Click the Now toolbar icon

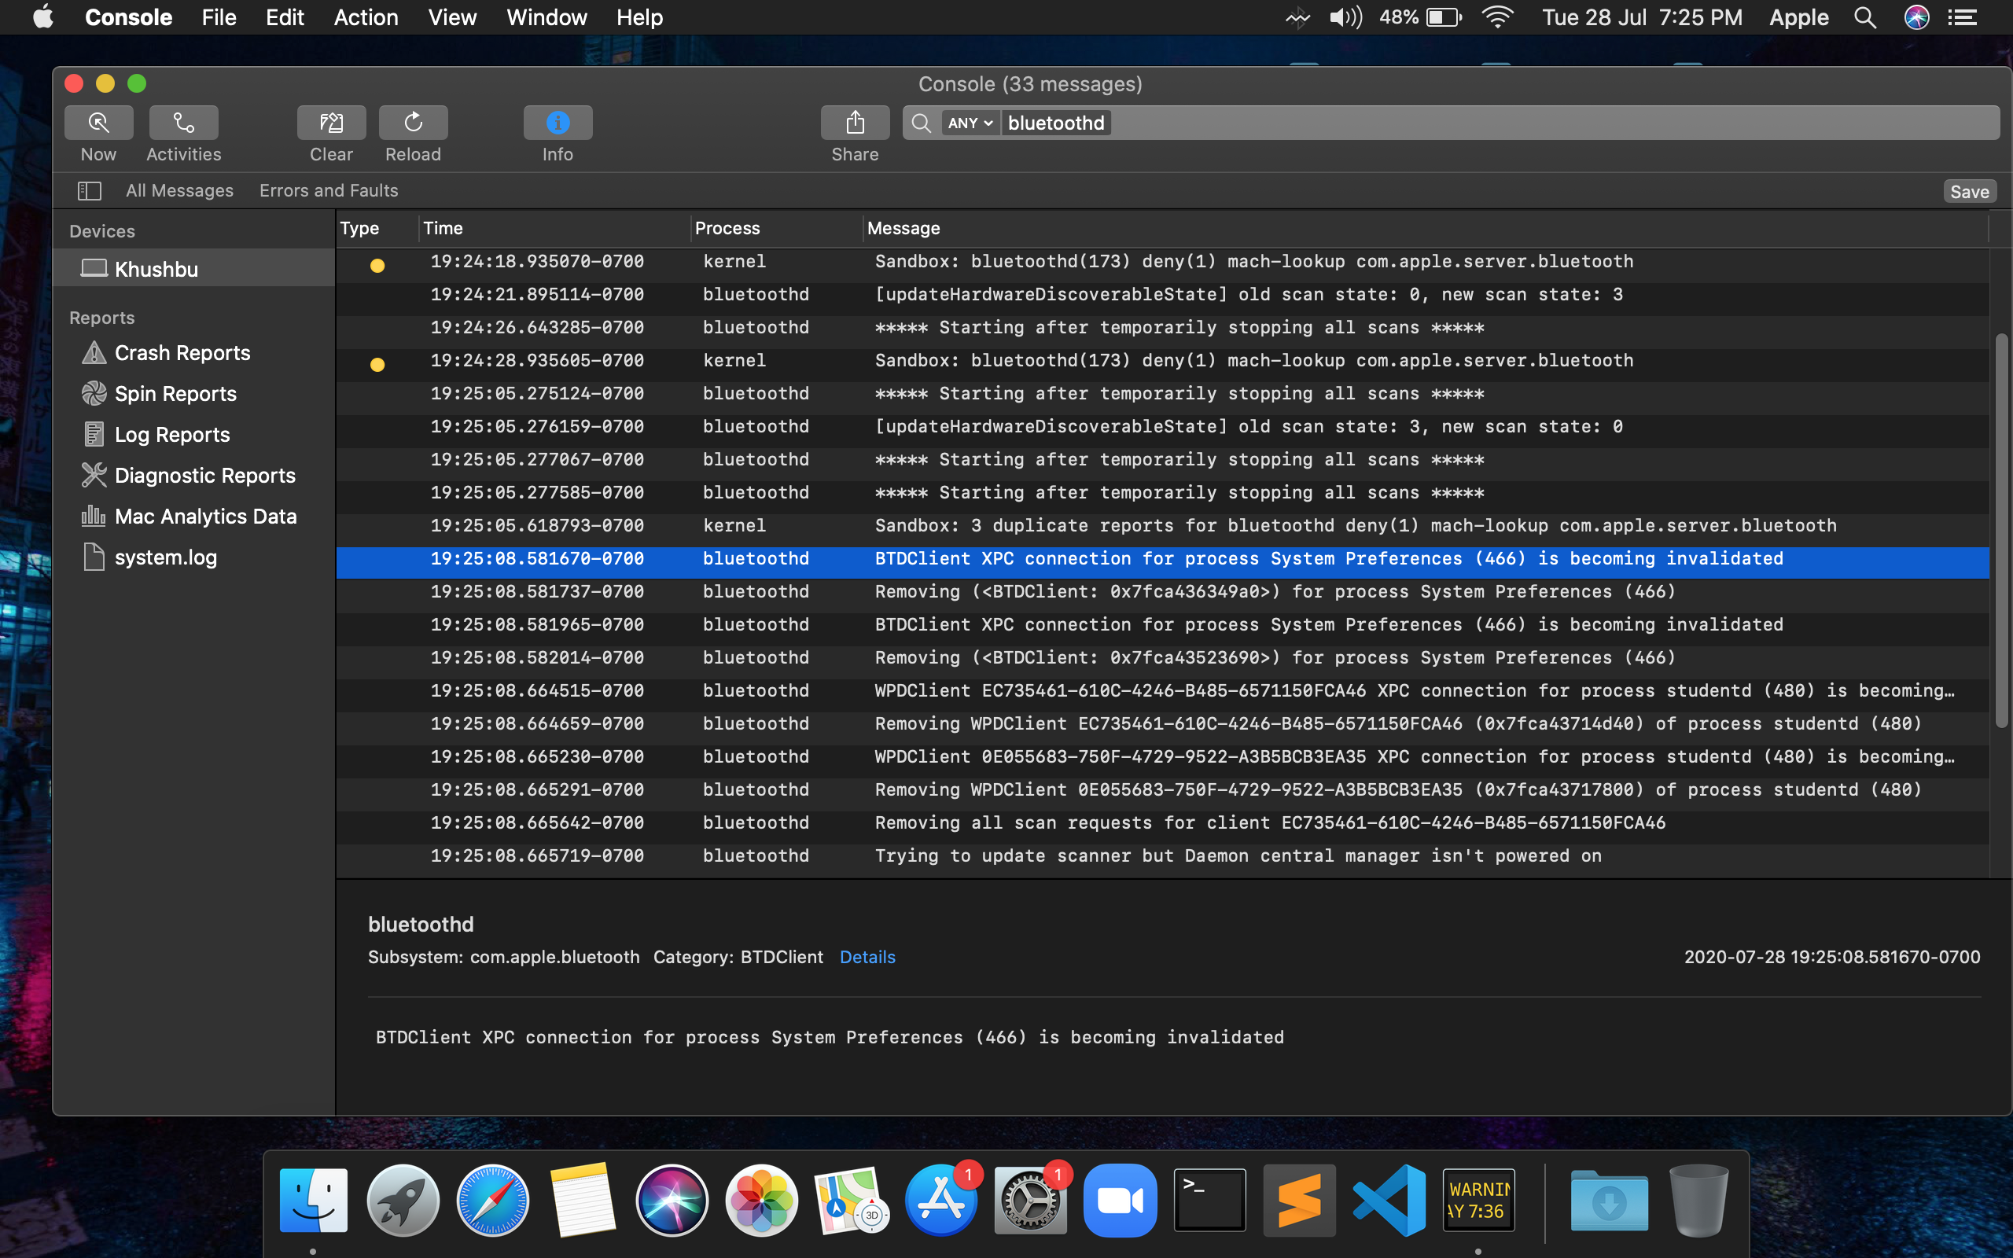click(98, 123)
